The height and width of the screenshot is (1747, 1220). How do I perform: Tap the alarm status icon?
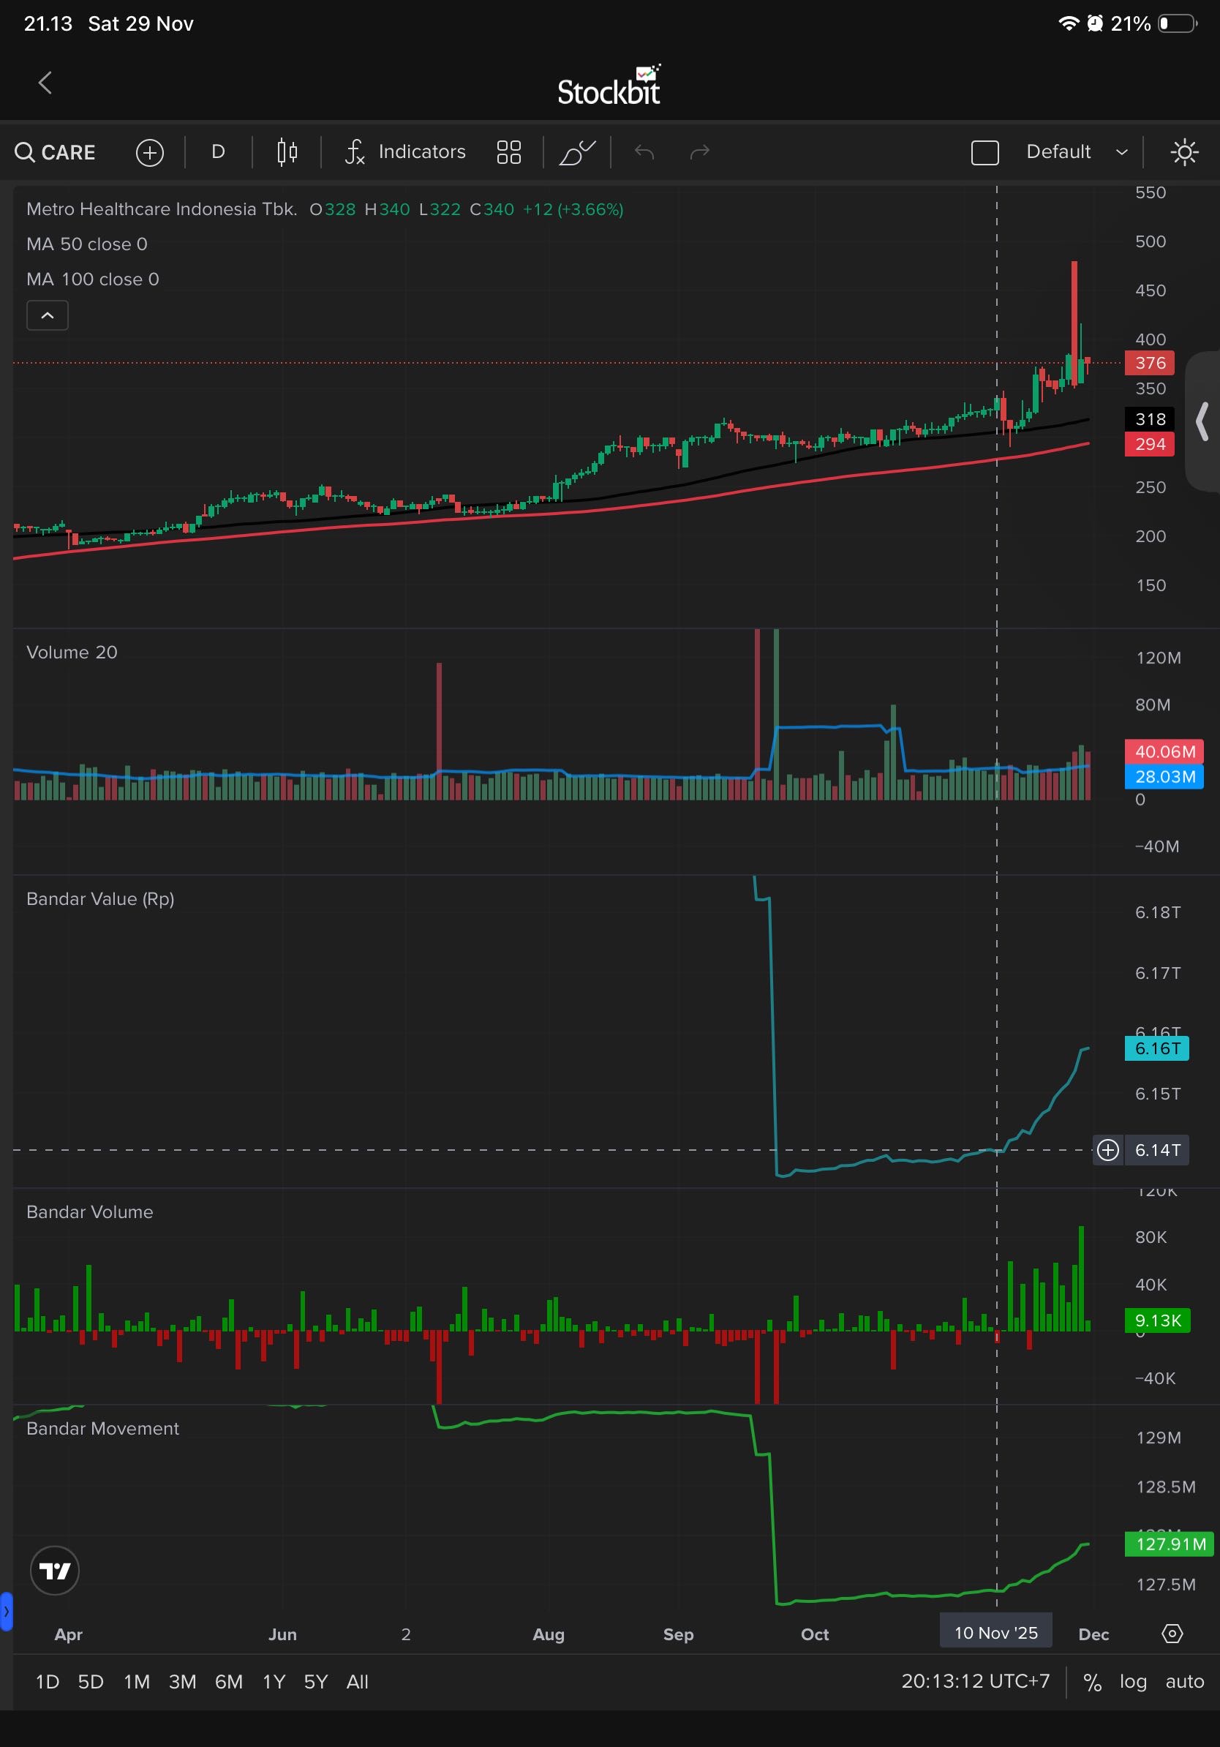[1094, 23]
